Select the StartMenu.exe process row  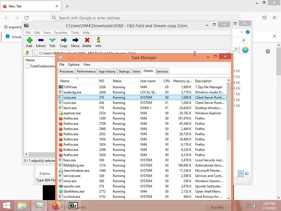click(142, 191)
